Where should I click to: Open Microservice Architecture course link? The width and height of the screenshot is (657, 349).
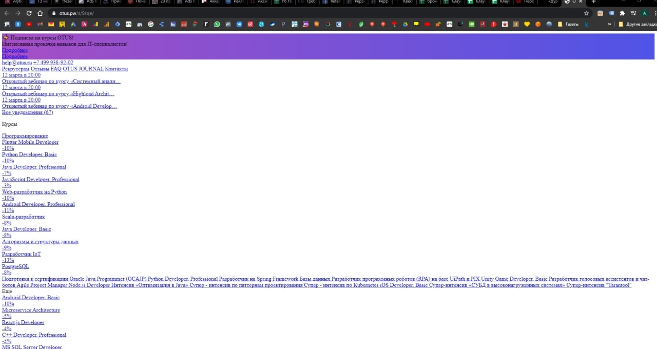[x=31, y=310]
